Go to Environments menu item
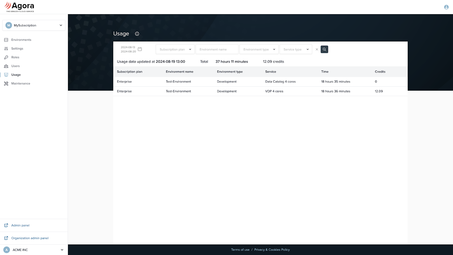453x255 pixels. [21, 40]
